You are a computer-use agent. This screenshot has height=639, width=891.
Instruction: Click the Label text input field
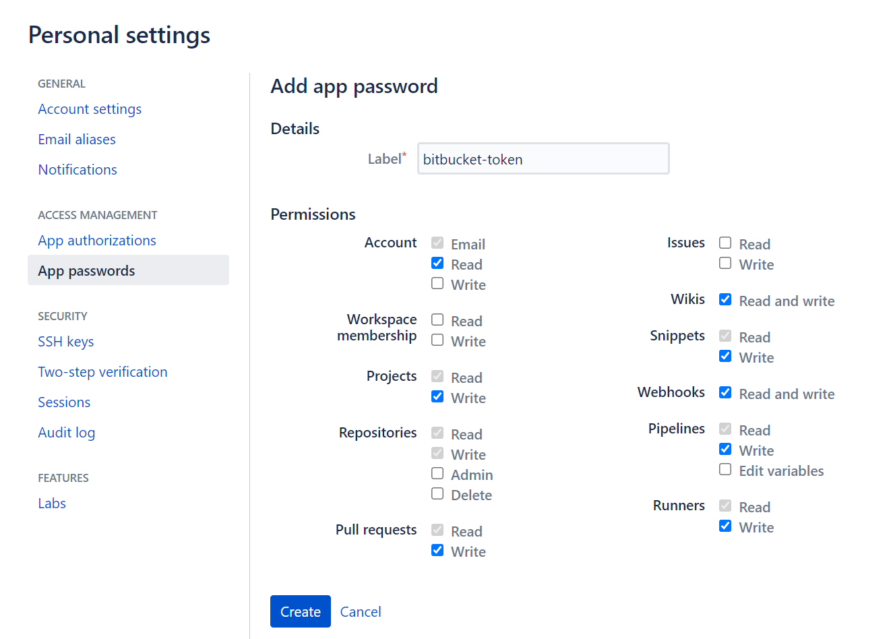(x=543, y=158)
